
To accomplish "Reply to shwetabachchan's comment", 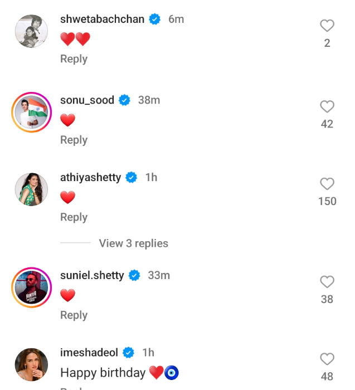I will 74,59.
